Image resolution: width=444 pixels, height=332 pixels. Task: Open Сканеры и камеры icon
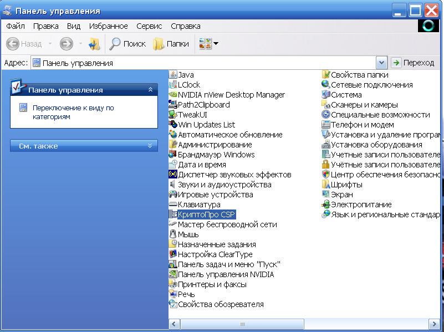(x=326, y=105)
